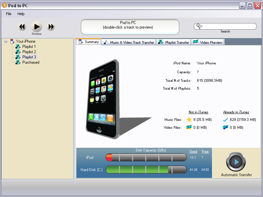Click the Hard Disk (C:) capacity bar

[x=146, y=169]
